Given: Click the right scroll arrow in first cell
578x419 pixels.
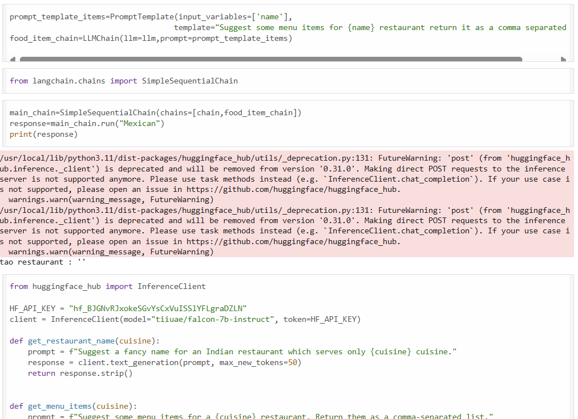Looking at the screenshot, I should 563,59.
